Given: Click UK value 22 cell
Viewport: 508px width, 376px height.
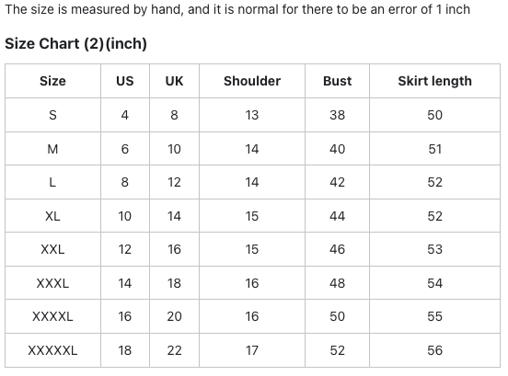Looking at the screenshot, I should point(174,350).
